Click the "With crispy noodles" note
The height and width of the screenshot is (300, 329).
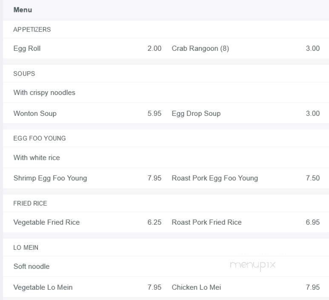(44, 93)
